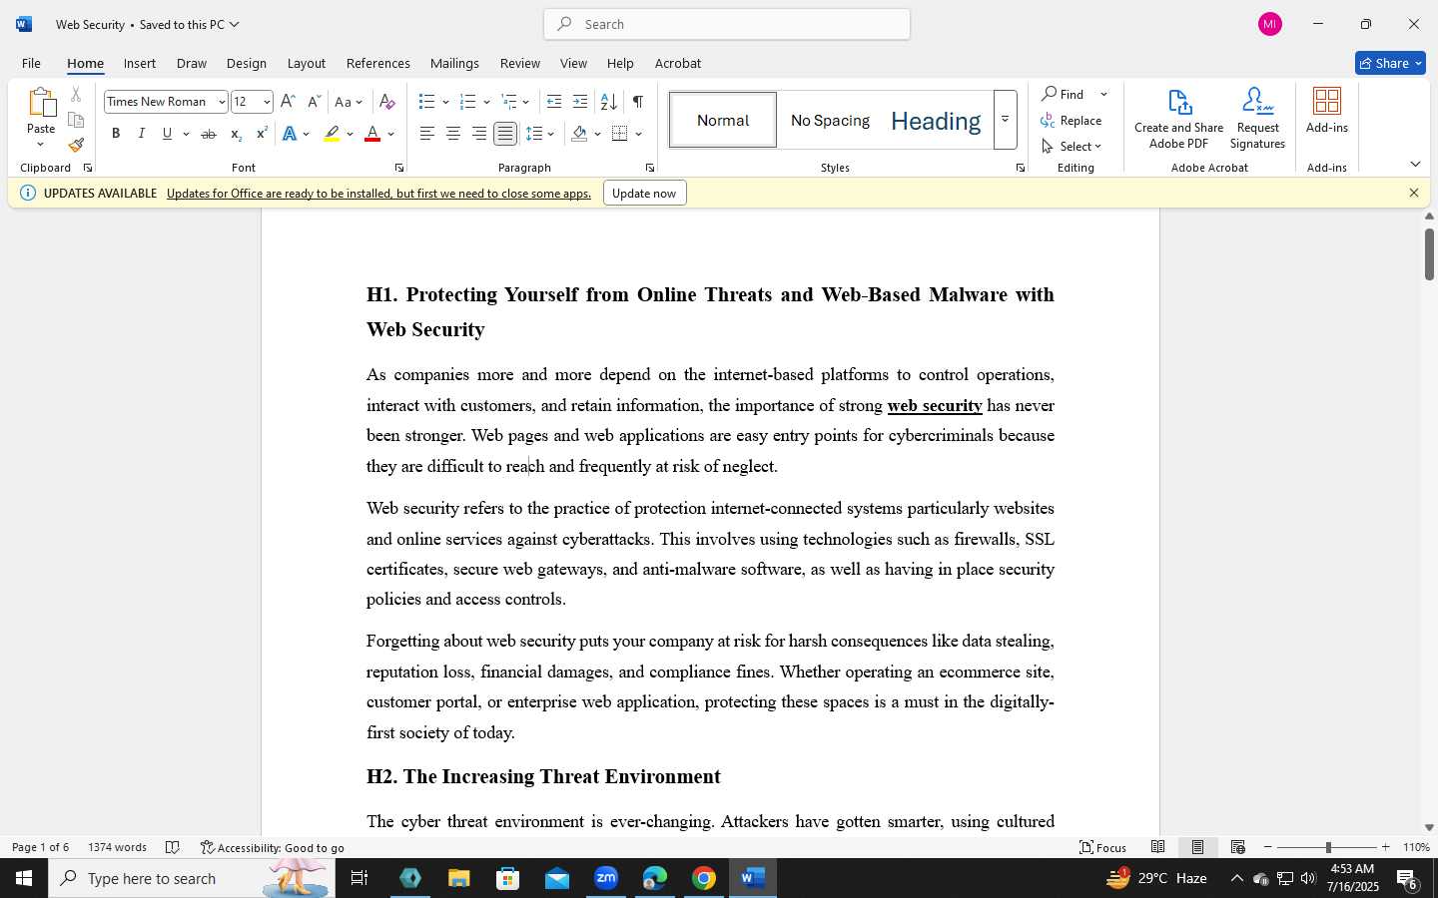Select the Clear All Formatting icon

pos(387,102)
